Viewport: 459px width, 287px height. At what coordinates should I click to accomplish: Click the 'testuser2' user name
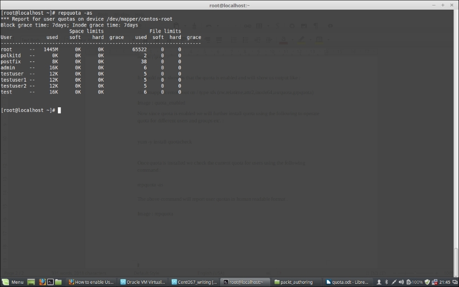13,86
